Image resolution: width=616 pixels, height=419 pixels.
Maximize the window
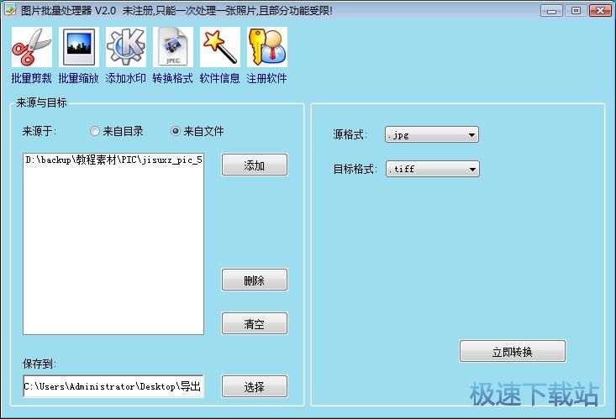pos(576,11)
